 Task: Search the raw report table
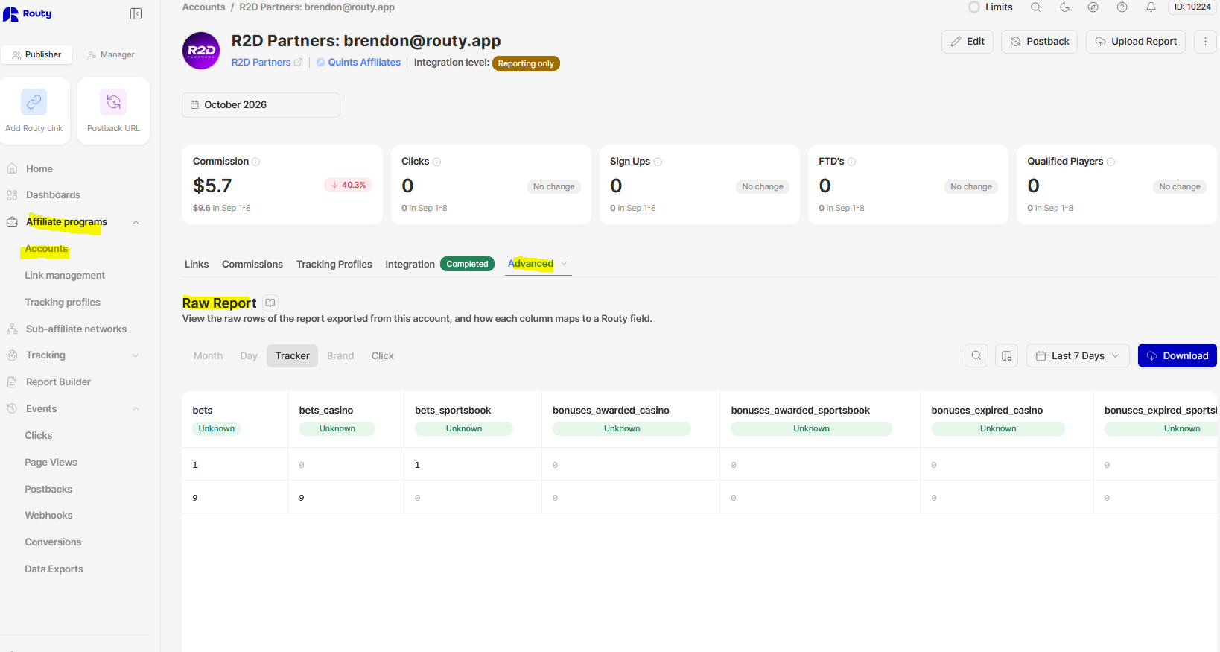tap(976, 355)
